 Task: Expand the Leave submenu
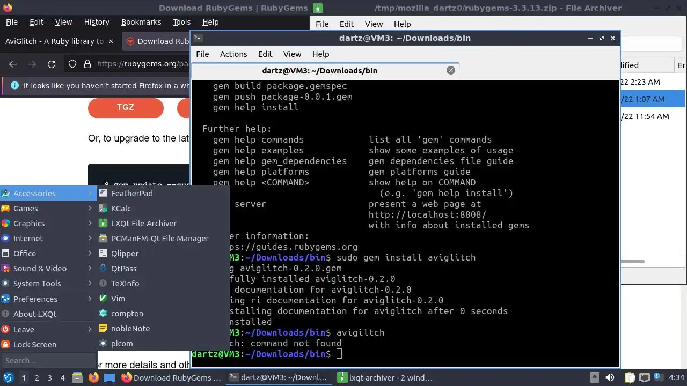(48, 330)
